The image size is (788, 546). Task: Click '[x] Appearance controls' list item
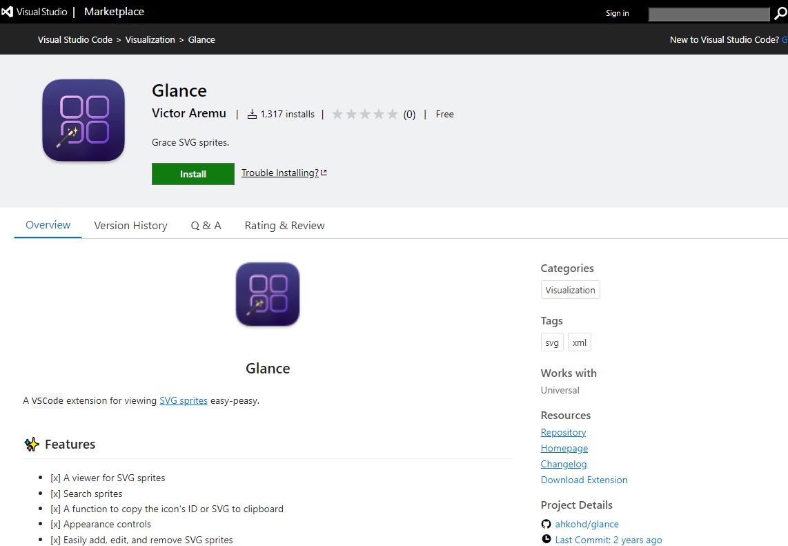click(x=101, y=524)
